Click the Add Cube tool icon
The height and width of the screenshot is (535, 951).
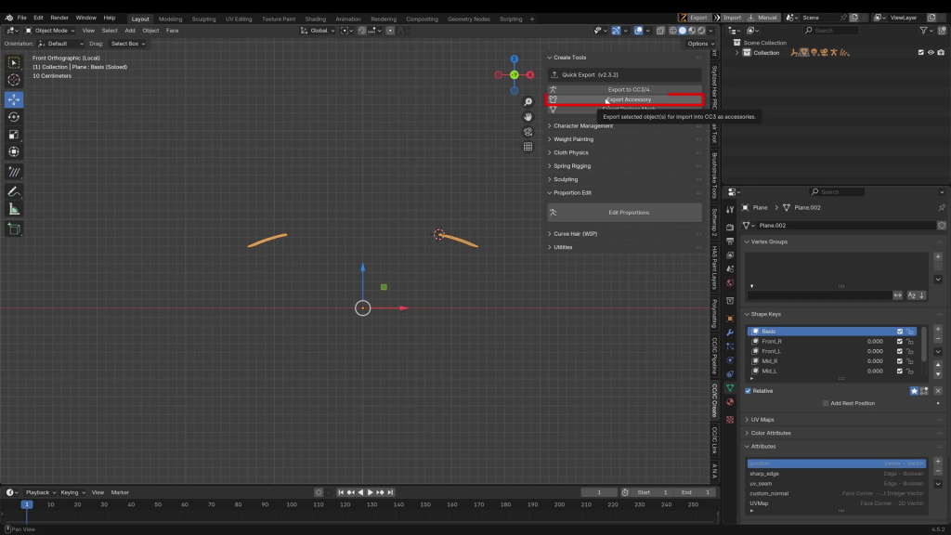point(14,228)
